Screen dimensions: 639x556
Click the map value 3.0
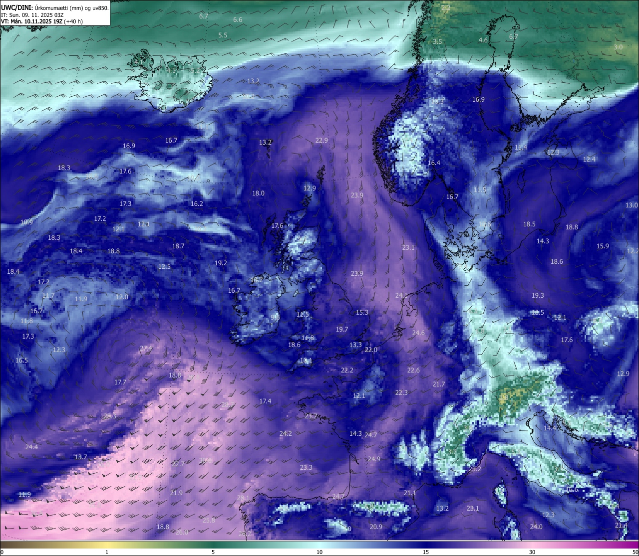[618, 47]
